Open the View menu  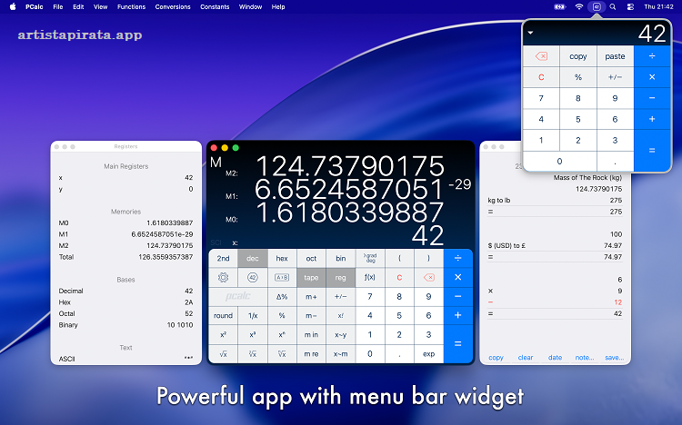100,6
